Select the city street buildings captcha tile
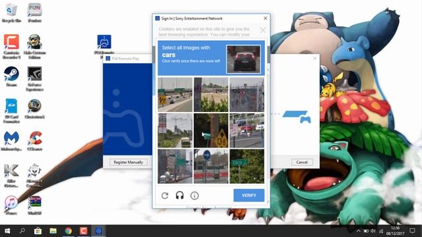 click(175, 167)
